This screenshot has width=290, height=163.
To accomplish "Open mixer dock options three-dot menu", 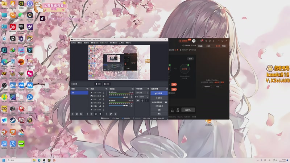I will coord(115,114).
